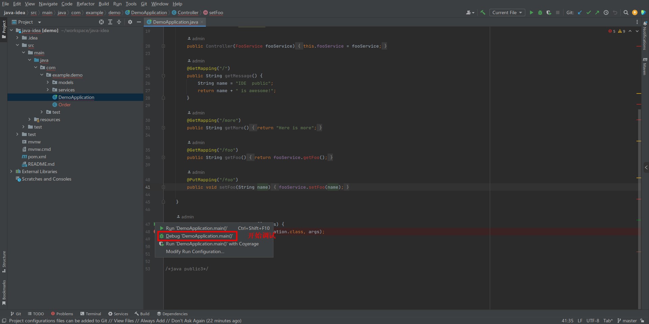Toggle fold marker at line 41 setFoo

163,187
